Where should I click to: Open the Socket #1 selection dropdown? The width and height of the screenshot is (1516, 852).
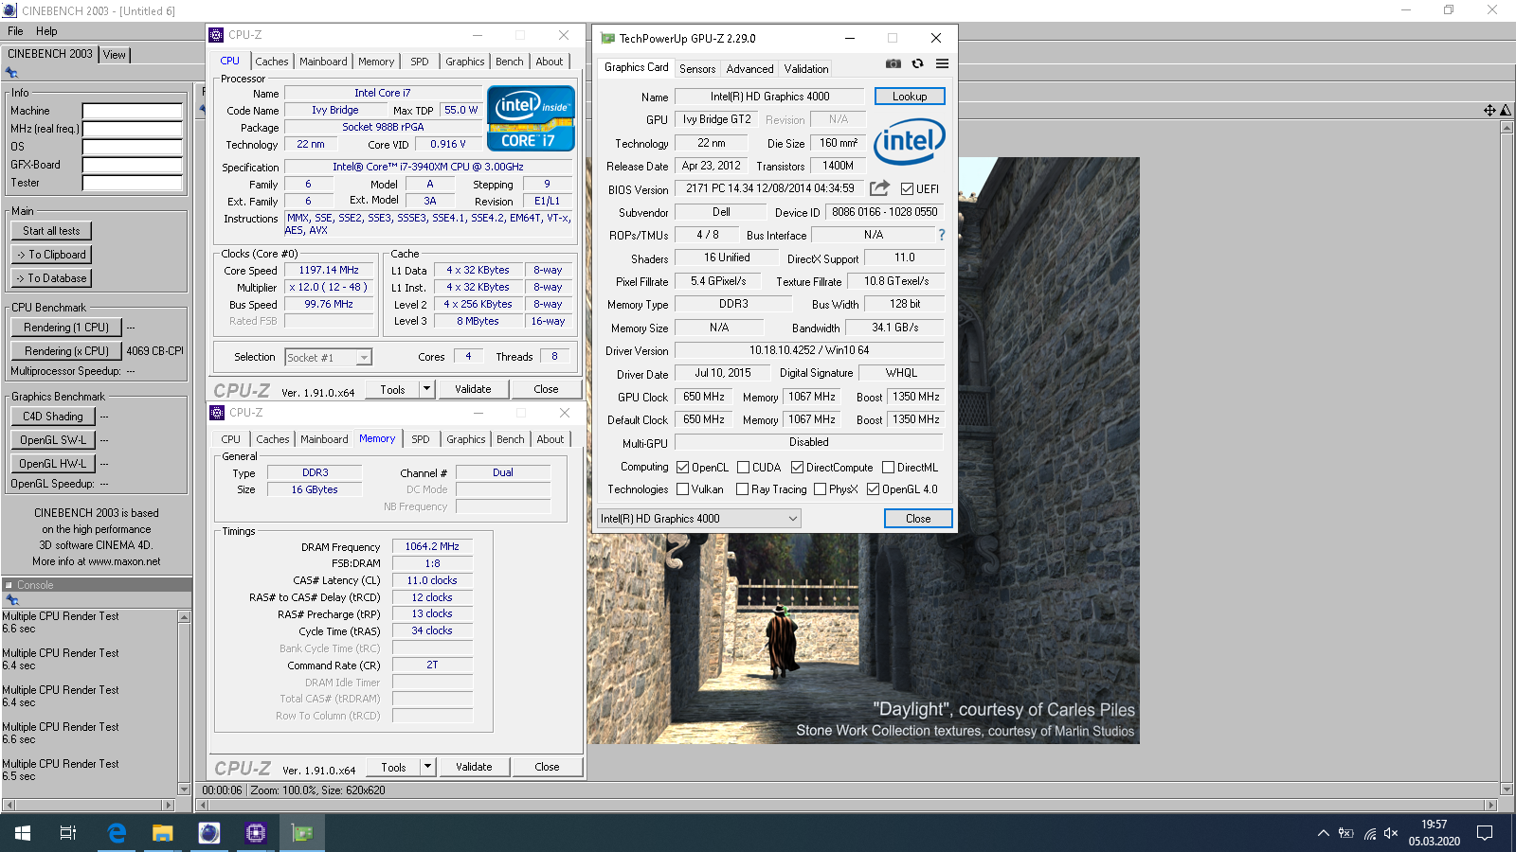click(x=328, y=357)
